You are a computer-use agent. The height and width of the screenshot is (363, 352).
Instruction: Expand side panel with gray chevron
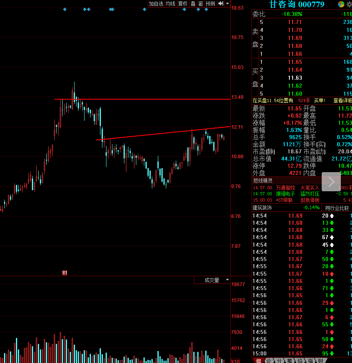click(x=331, y=182)
